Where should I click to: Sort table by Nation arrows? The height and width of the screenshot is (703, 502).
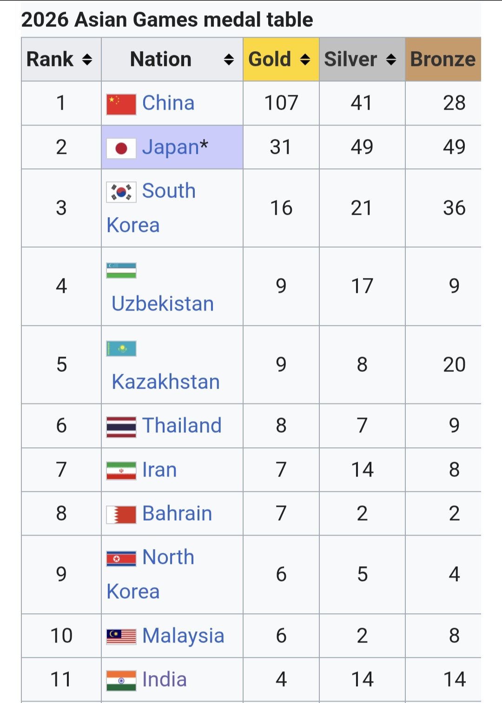(x=229, y=60)
